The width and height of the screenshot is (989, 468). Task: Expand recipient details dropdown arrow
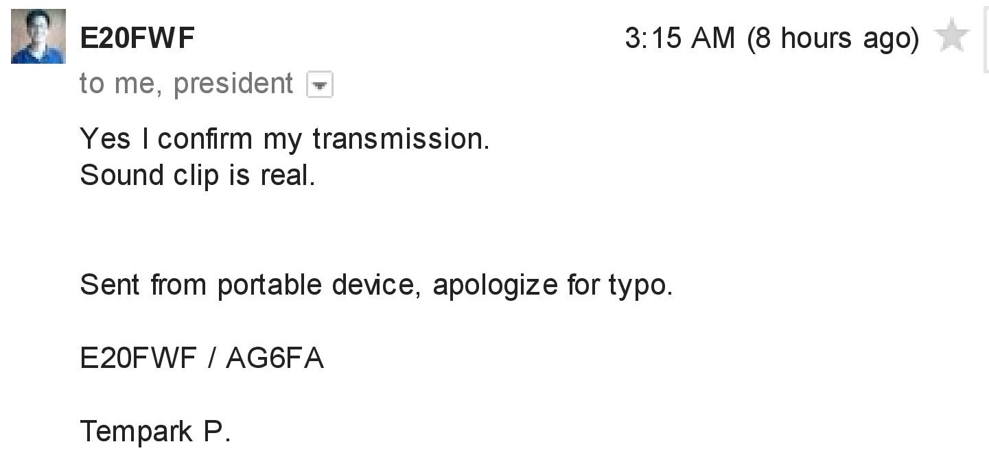click(x=319, y=86)
